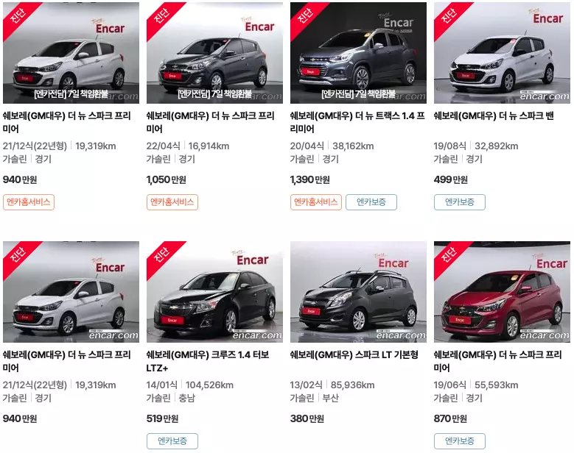Open the 더 뉴 스파크 밴 car photo

click(502, 53)
